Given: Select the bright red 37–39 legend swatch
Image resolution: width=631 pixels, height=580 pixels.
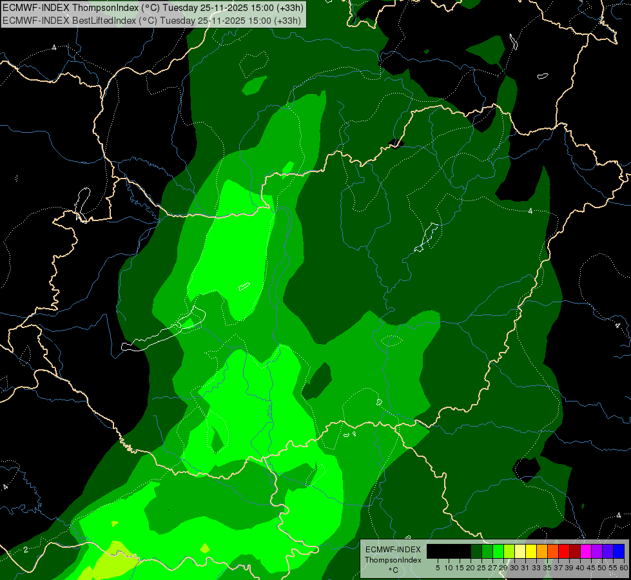Looking at the screenshot, I should (x=564, y=551).
